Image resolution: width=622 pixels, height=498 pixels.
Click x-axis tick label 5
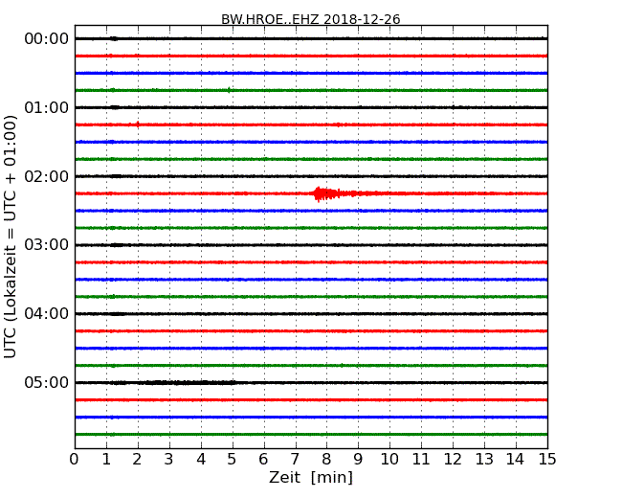pyautogui.click(x=232, y=460)
